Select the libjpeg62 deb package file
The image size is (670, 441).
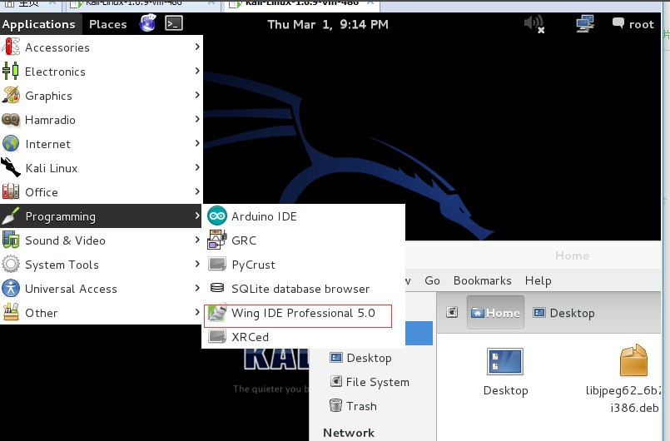point(628,379)
